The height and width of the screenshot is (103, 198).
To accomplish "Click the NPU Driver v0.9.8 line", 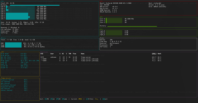I will 108,7.
